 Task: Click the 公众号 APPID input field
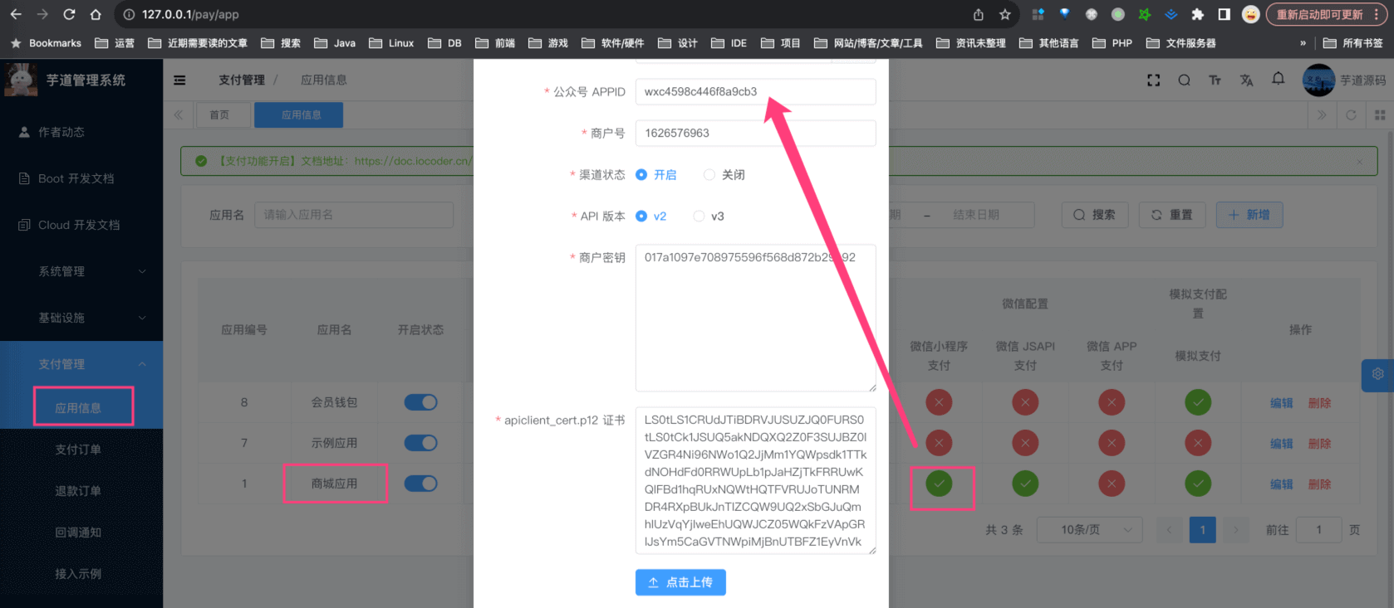click(x=754, y=92)
